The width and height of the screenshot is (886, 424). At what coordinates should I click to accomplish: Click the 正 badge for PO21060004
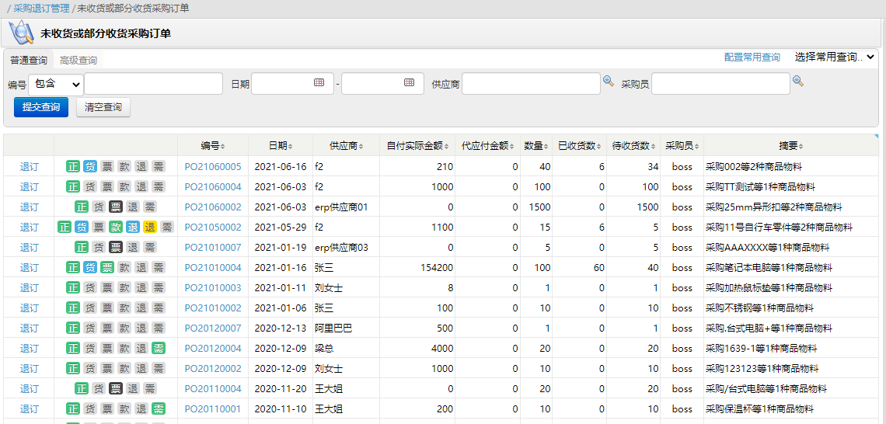(73, 187)
